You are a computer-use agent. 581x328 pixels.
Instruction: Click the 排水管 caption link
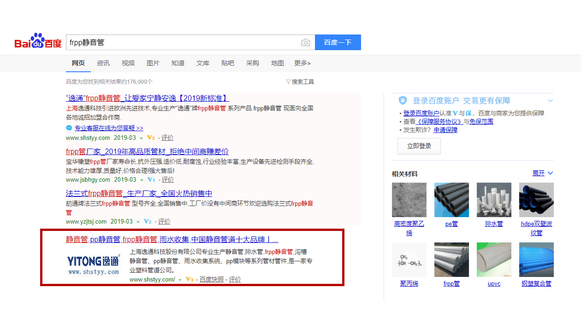(x=494, y=224)
